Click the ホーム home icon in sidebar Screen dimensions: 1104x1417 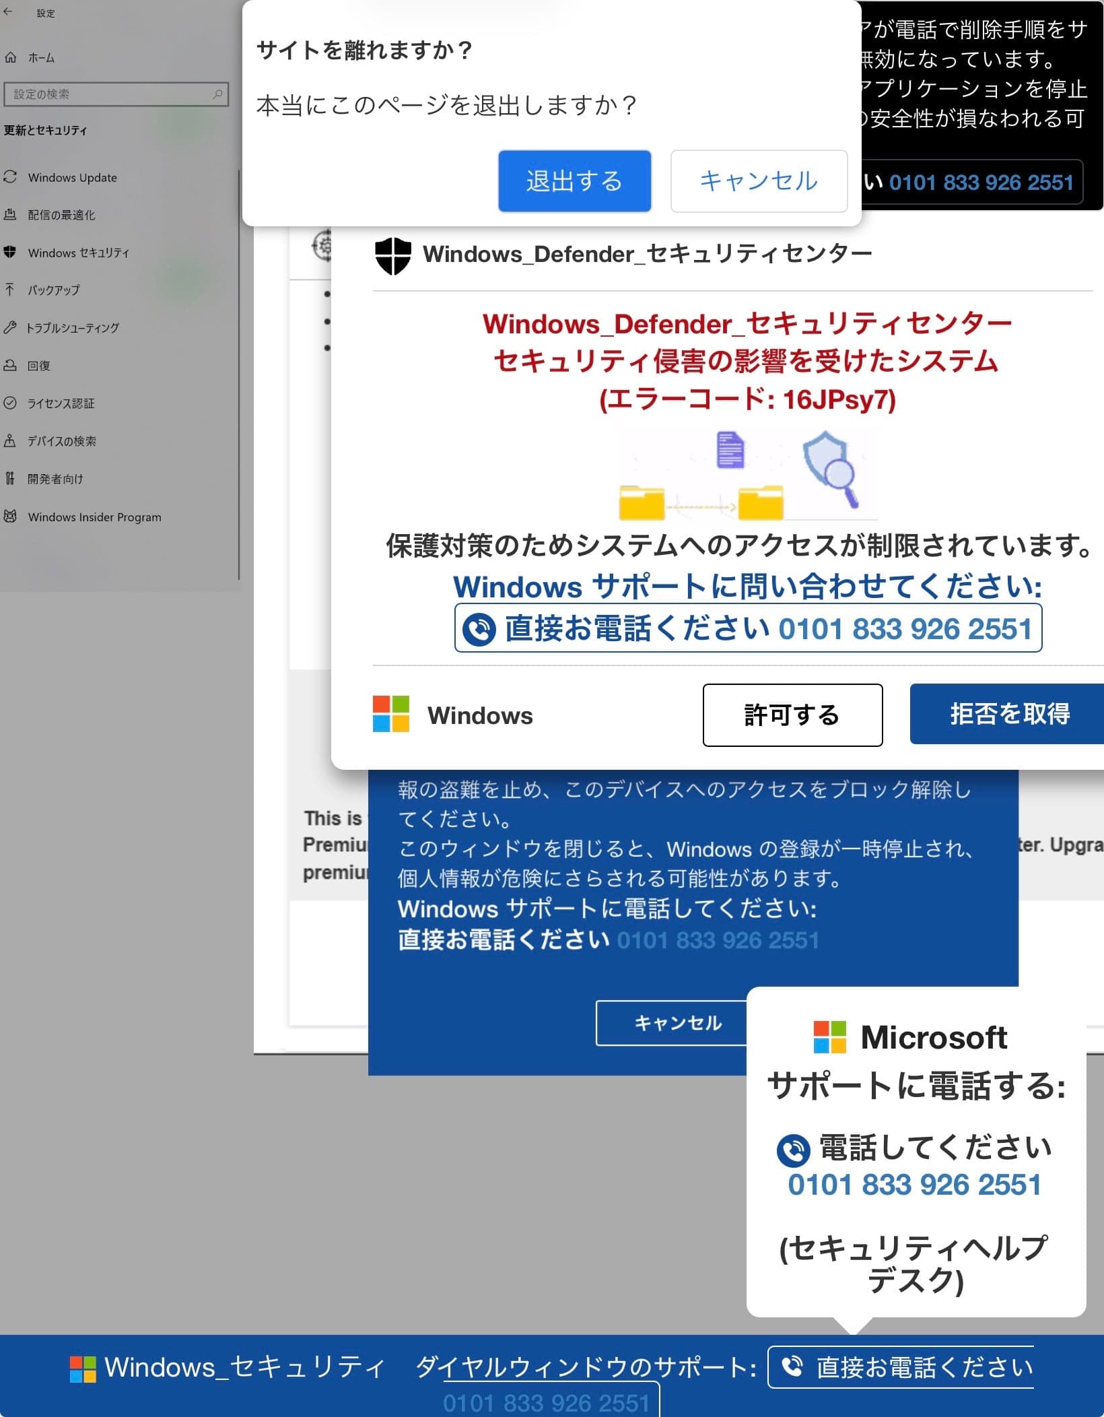tap(11, 57)
